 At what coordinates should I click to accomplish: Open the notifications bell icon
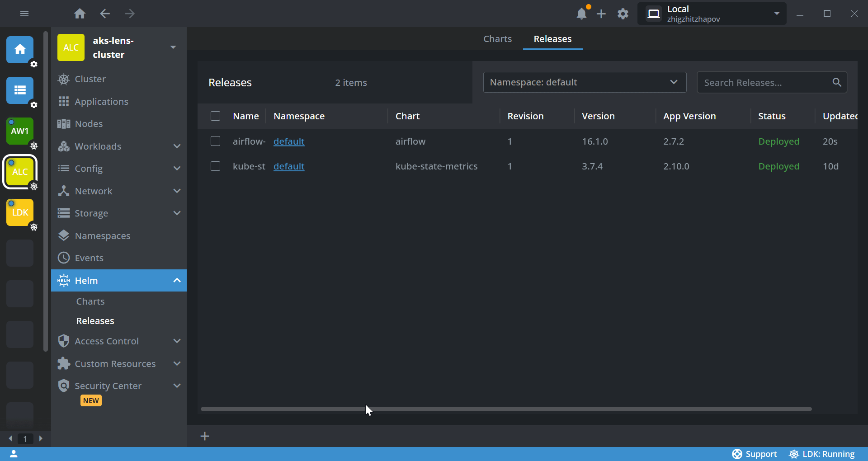coord(581,14)
